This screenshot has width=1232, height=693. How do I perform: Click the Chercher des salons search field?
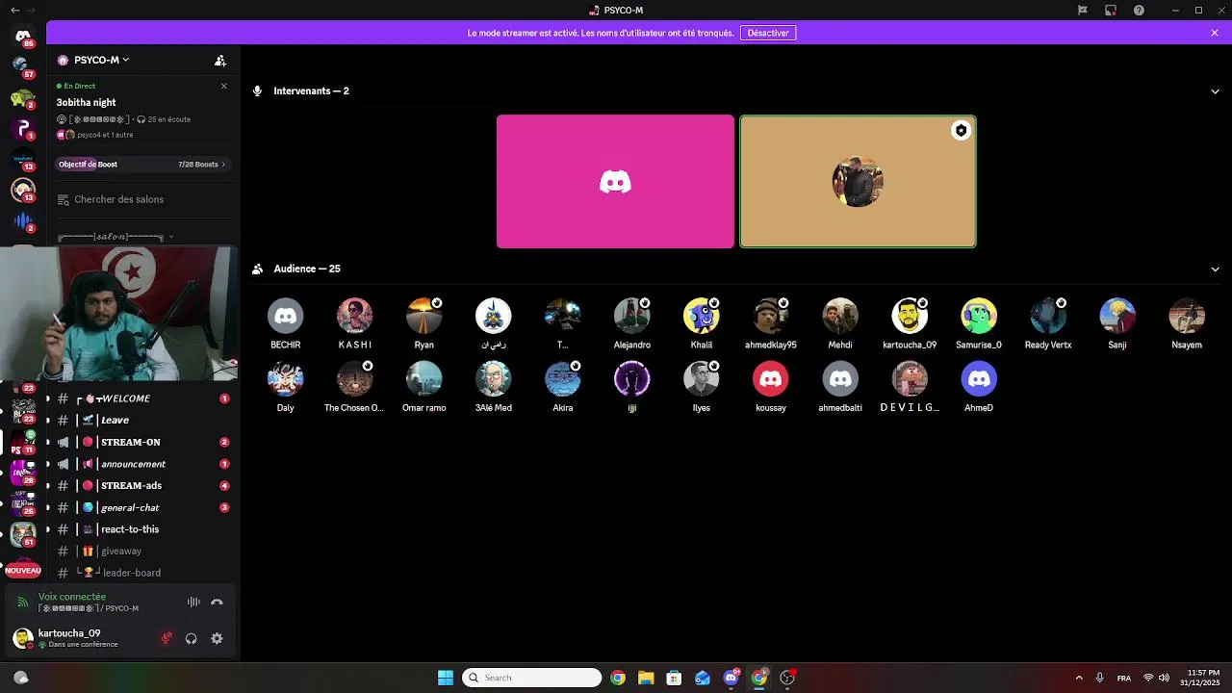tap(143, 199)
